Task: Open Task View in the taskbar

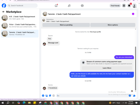Action: coord(13,103)
